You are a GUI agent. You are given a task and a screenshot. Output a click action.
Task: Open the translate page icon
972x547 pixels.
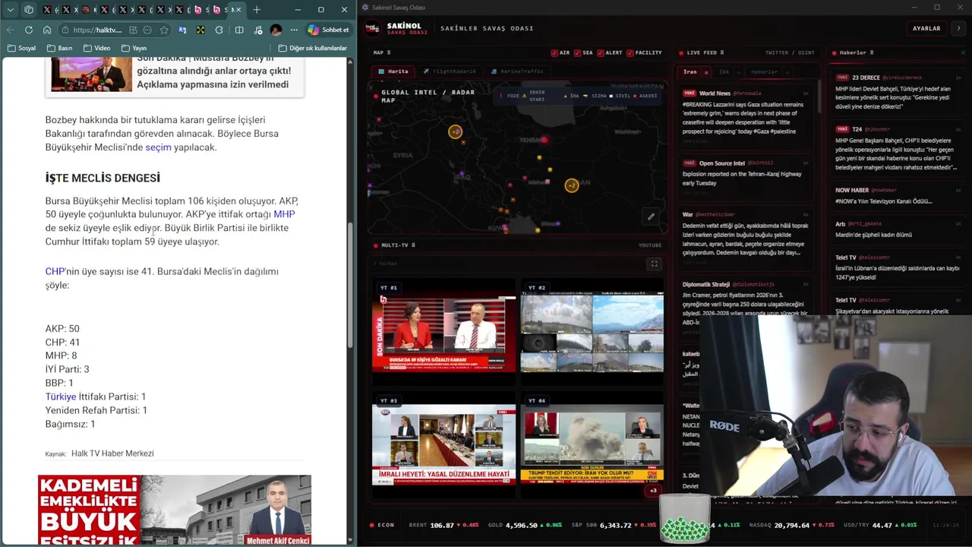click(182, 30)
